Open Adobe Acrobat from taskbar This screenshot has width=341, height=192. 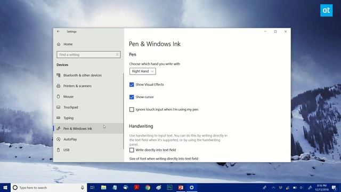pos(136,188)
